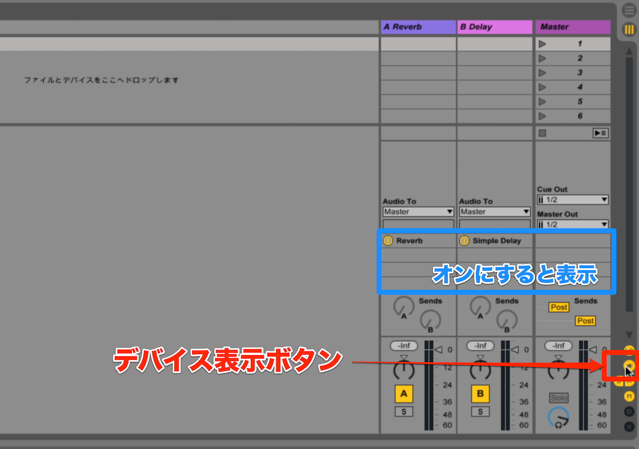
Task: Click A Reverb pan knob
Action: click(x=404, y=370)
